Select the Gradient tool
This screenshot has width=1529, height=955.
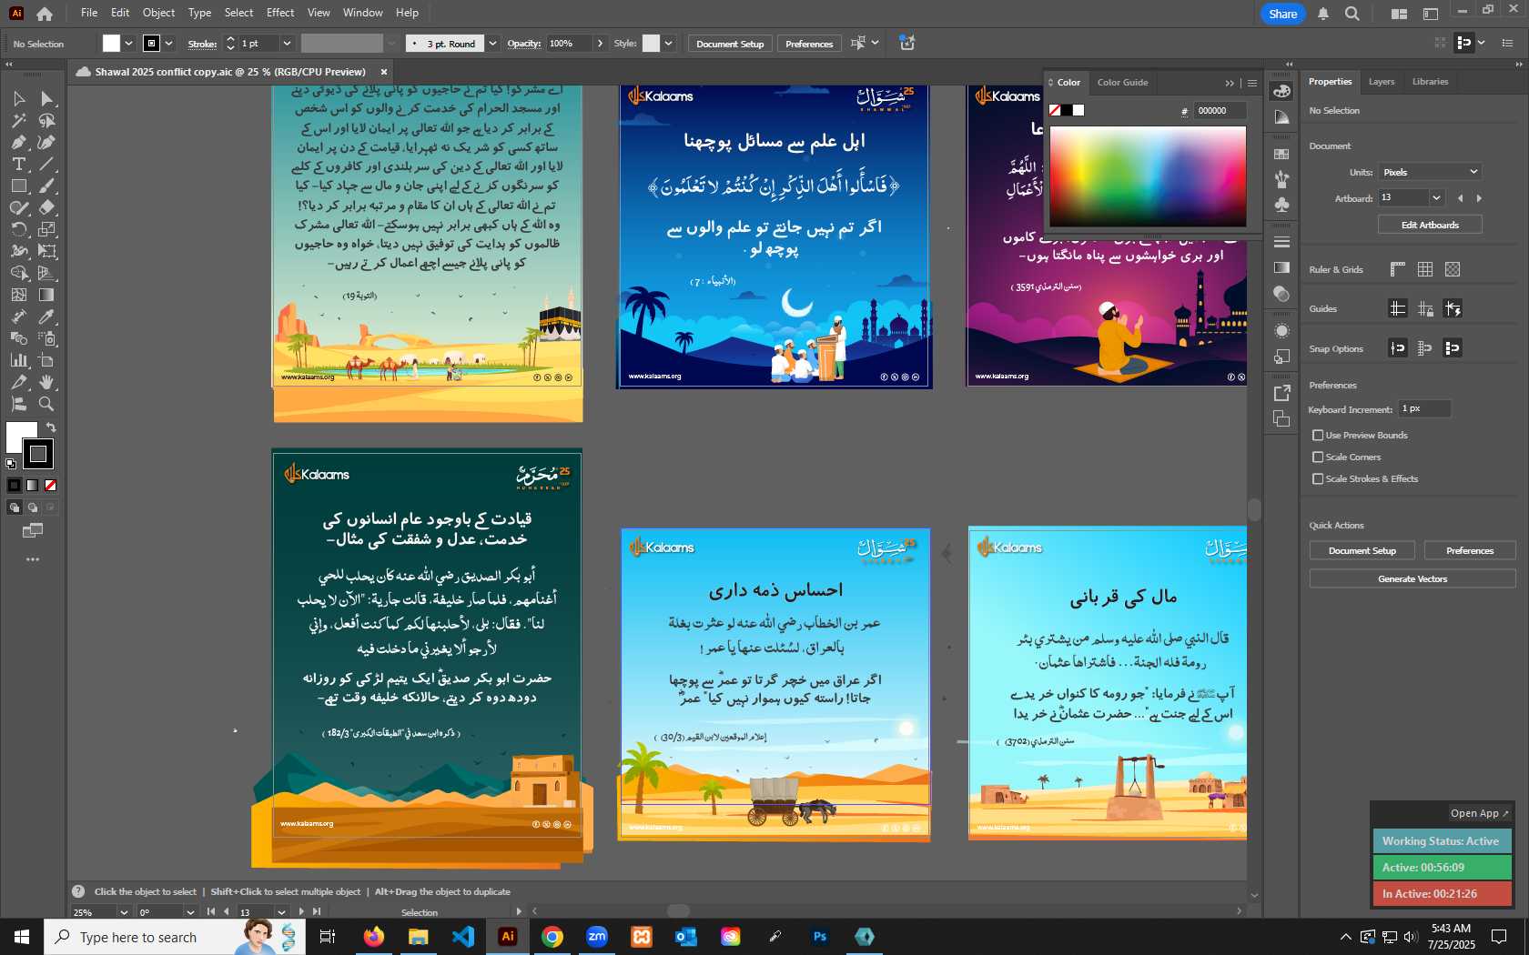tap(46, 295)
